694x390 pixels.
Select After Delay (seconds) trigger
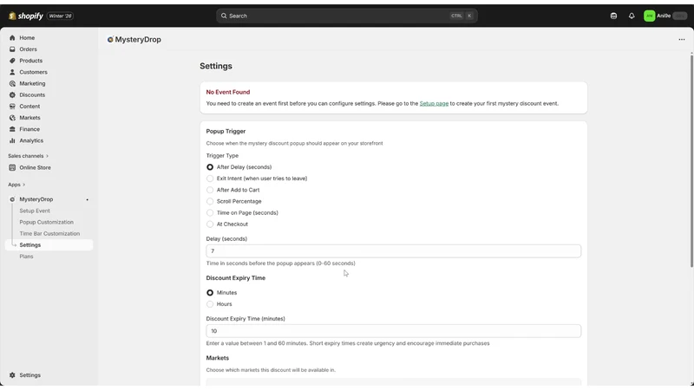pos(210,167)
